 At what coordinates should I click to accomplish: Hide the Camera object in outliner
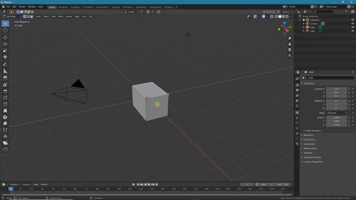click(x=353, y=23)
